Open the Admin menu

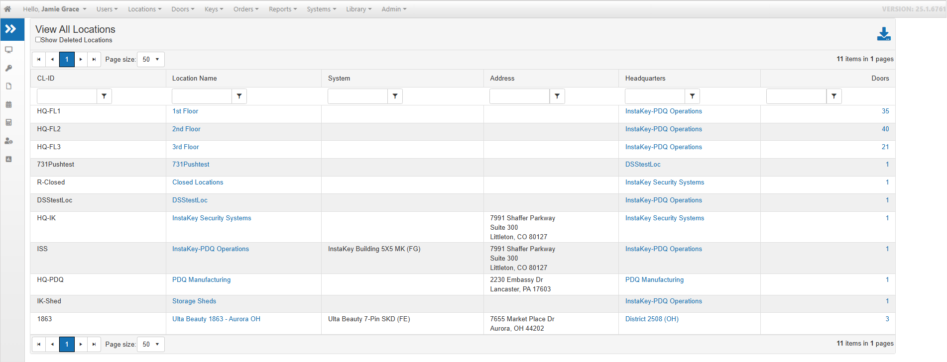[x=394, y=9]
